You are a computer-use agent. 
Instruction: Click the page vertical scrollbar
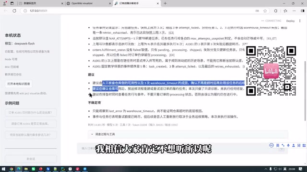pyautogui.click(x=305, y=91)
